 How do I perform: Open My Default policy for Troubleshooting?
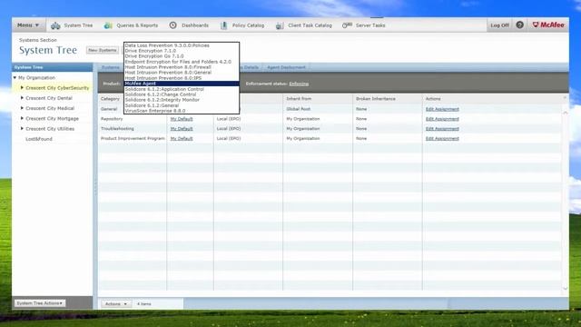click(182, 129)
